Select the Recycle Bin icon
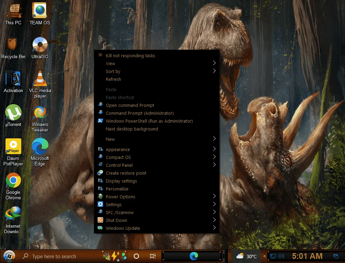The width and height of the screenshot is (345, 263). pos(13,48)
